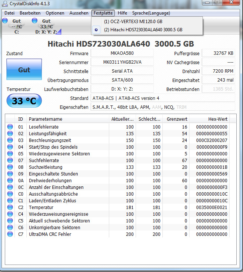Click the 33 °C temperature indicator
Screen dimensions: 243x272
(24, 101)
